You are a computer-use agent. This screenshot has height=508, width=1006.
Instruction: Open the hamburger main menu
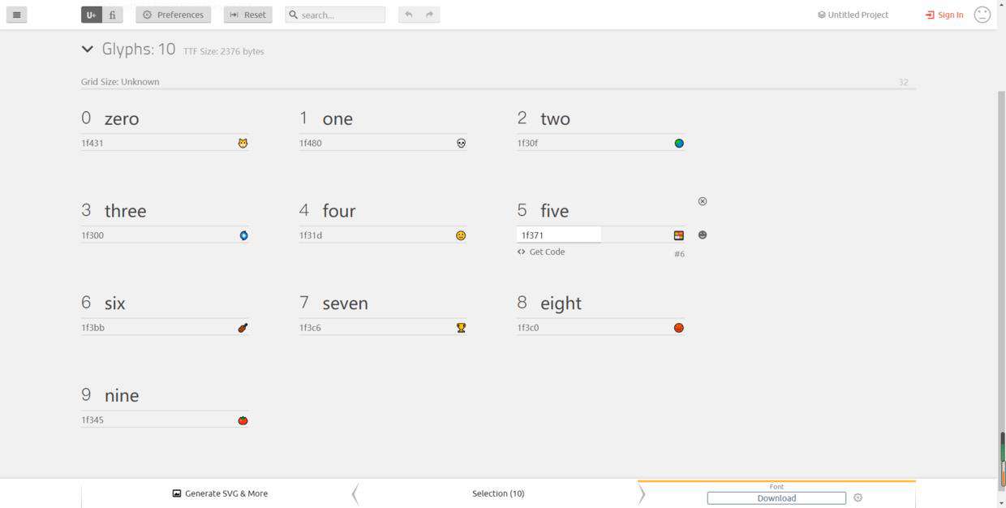click(x=16, y=15)
